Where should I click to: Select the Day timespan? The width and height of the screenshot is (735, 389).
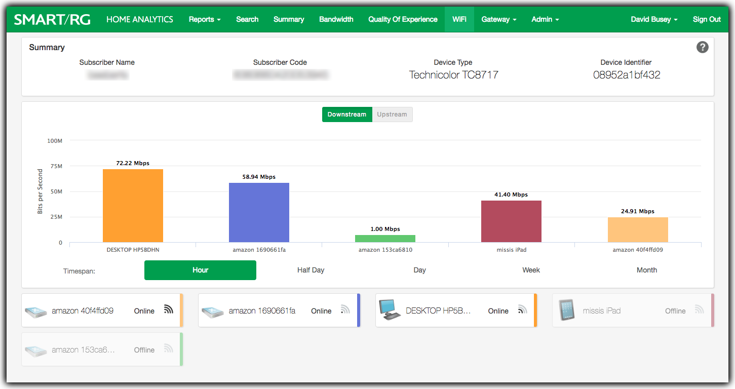click(419, 270)
